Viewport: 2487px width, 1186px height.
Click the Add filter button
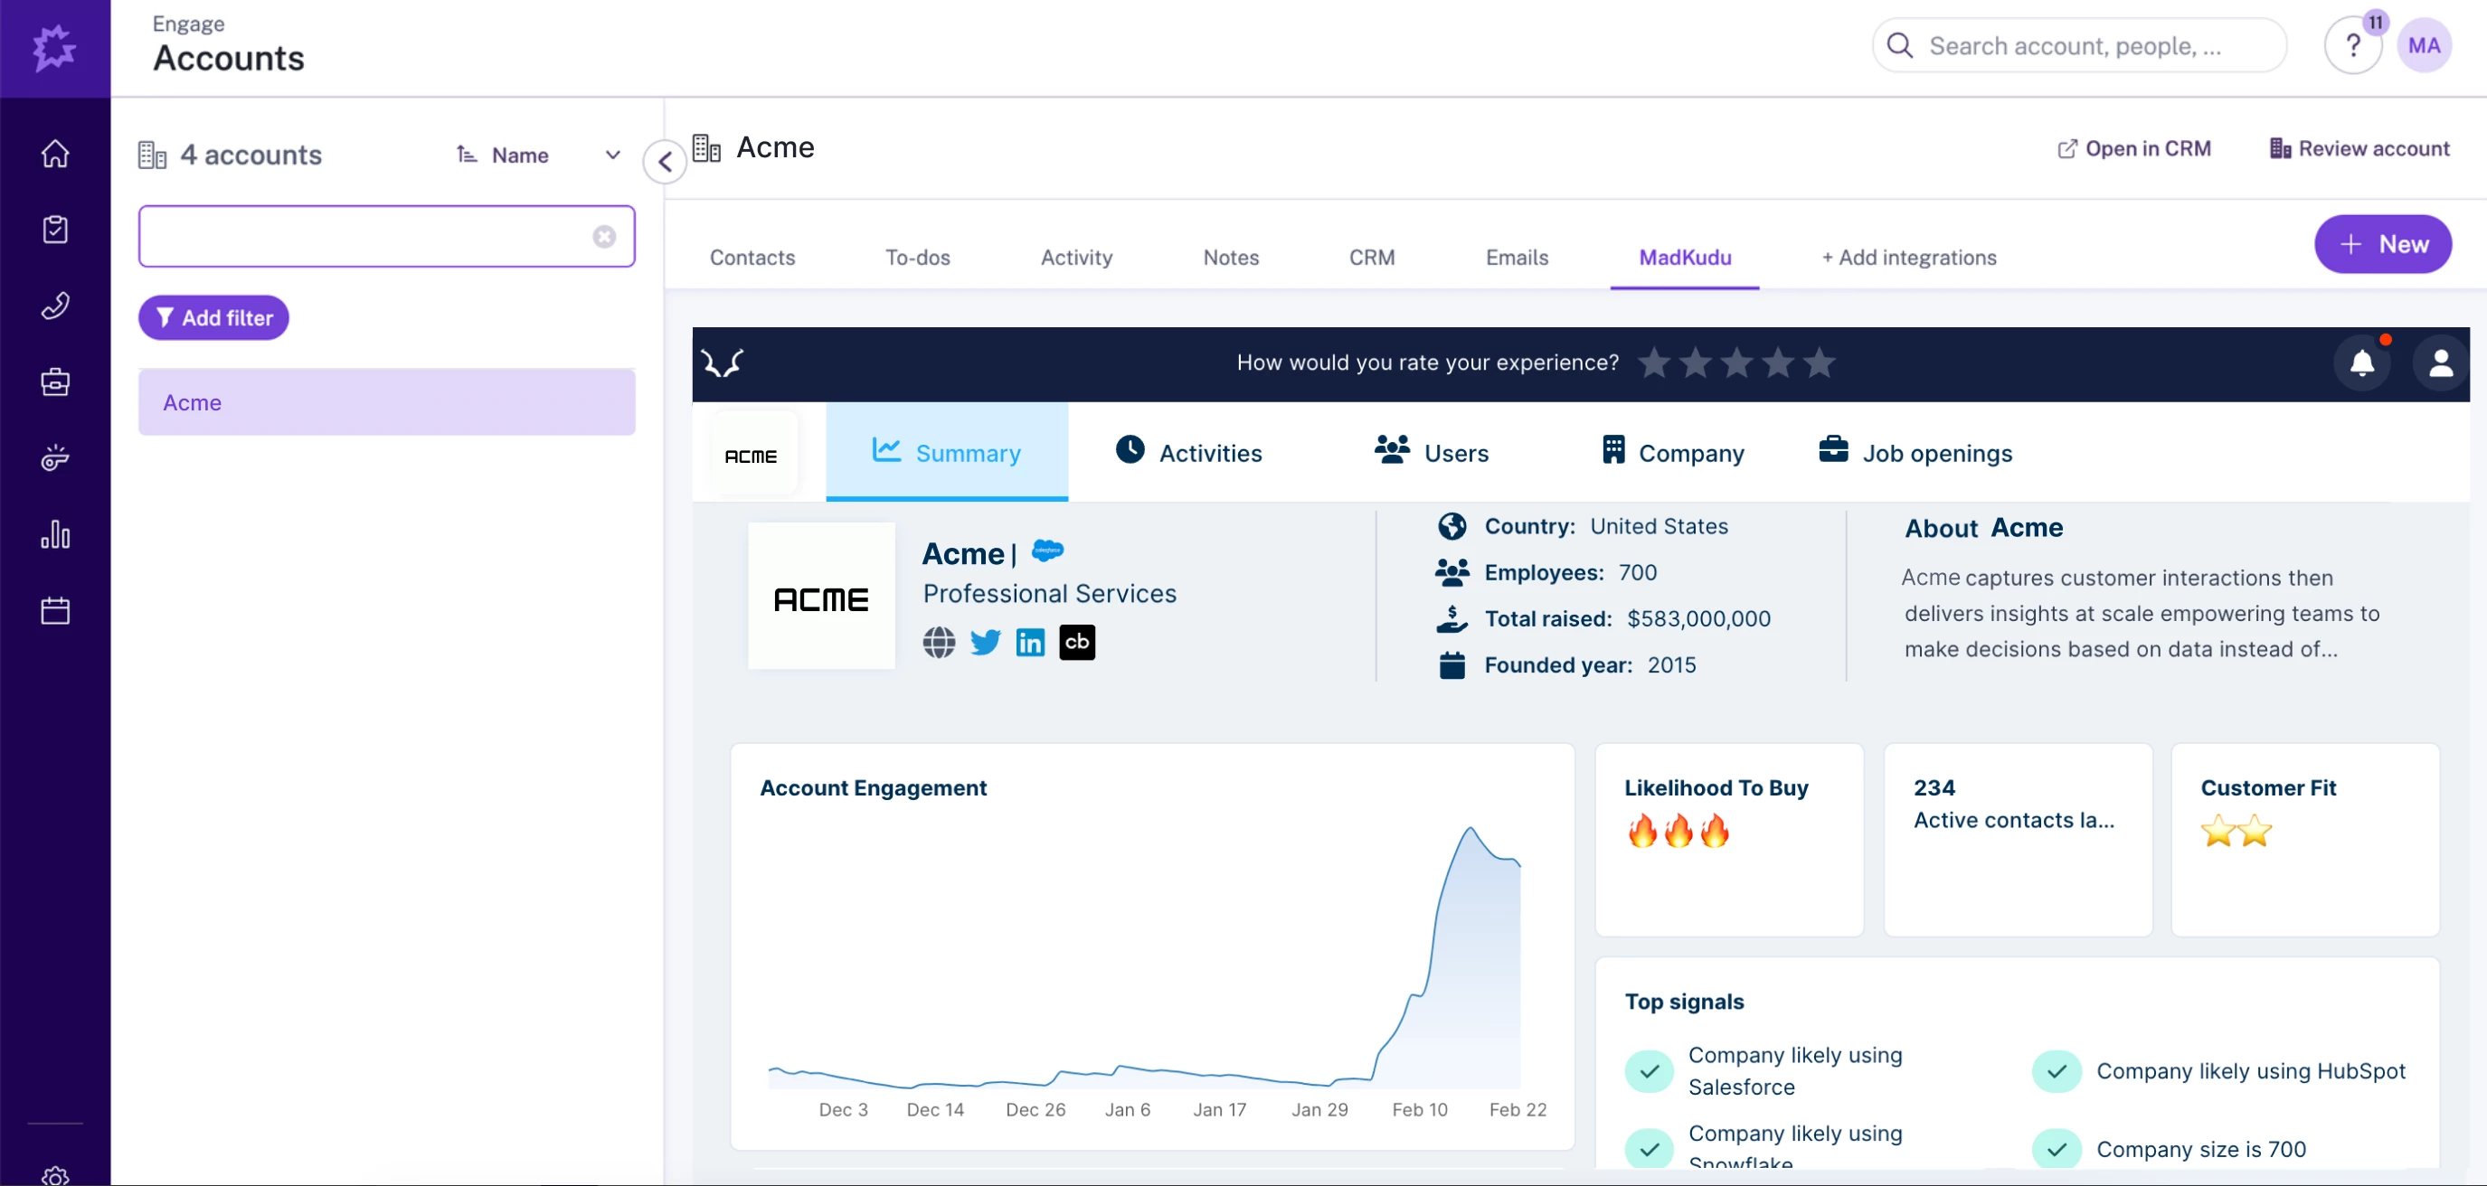click(x=213, y=317)
